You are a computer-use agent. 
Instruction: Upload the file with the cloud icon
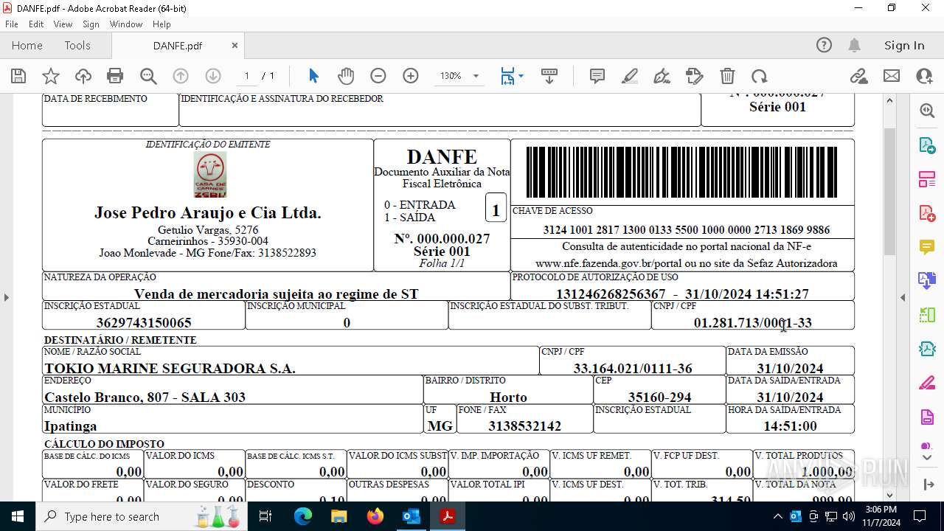(x=83, y=76)
